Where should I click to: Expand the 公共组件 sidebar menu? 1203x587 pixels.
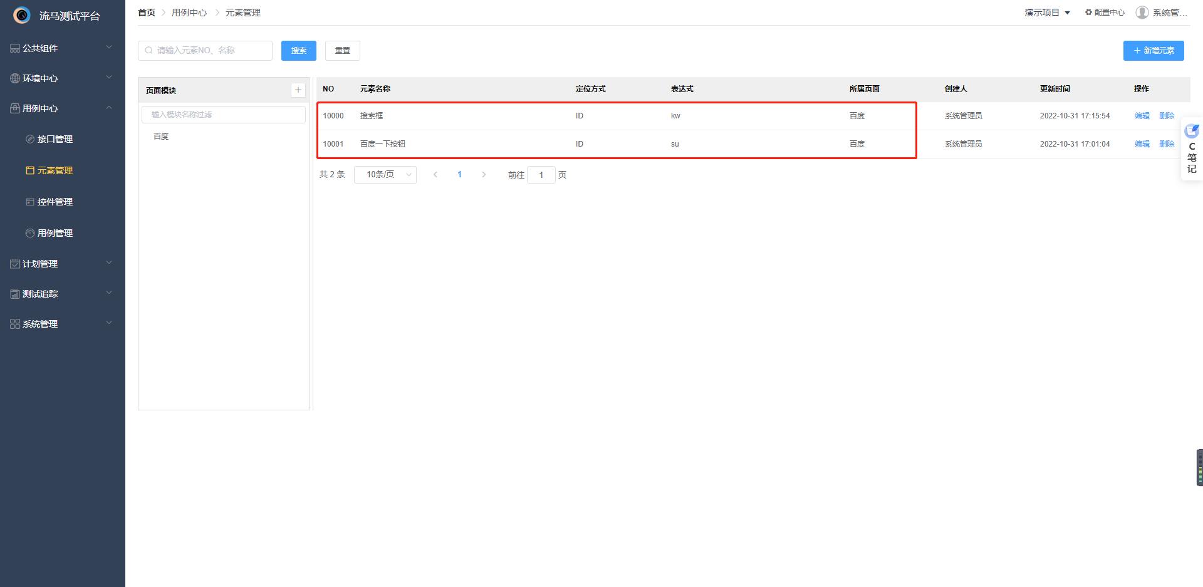[x=63, y=48]
